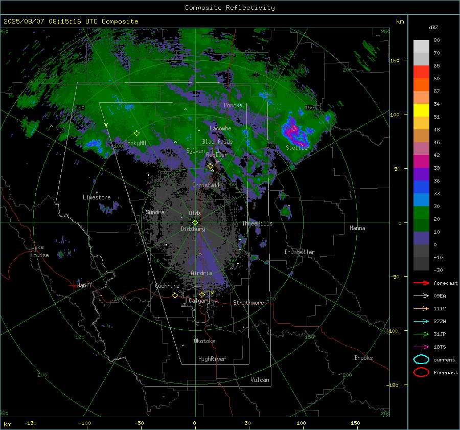Click the purple 10 dBZ color swatch

click(421, 238)
